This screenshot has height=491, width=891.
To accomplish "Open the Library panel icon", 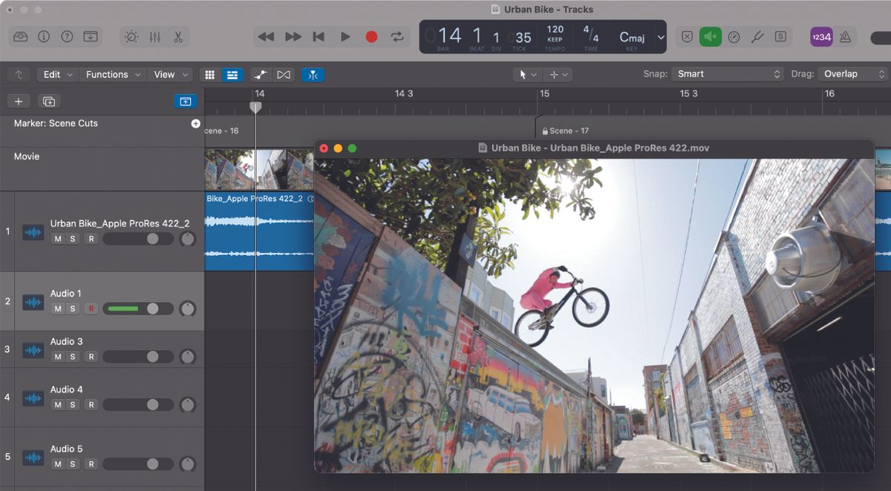I will click(x=21, y=37).
